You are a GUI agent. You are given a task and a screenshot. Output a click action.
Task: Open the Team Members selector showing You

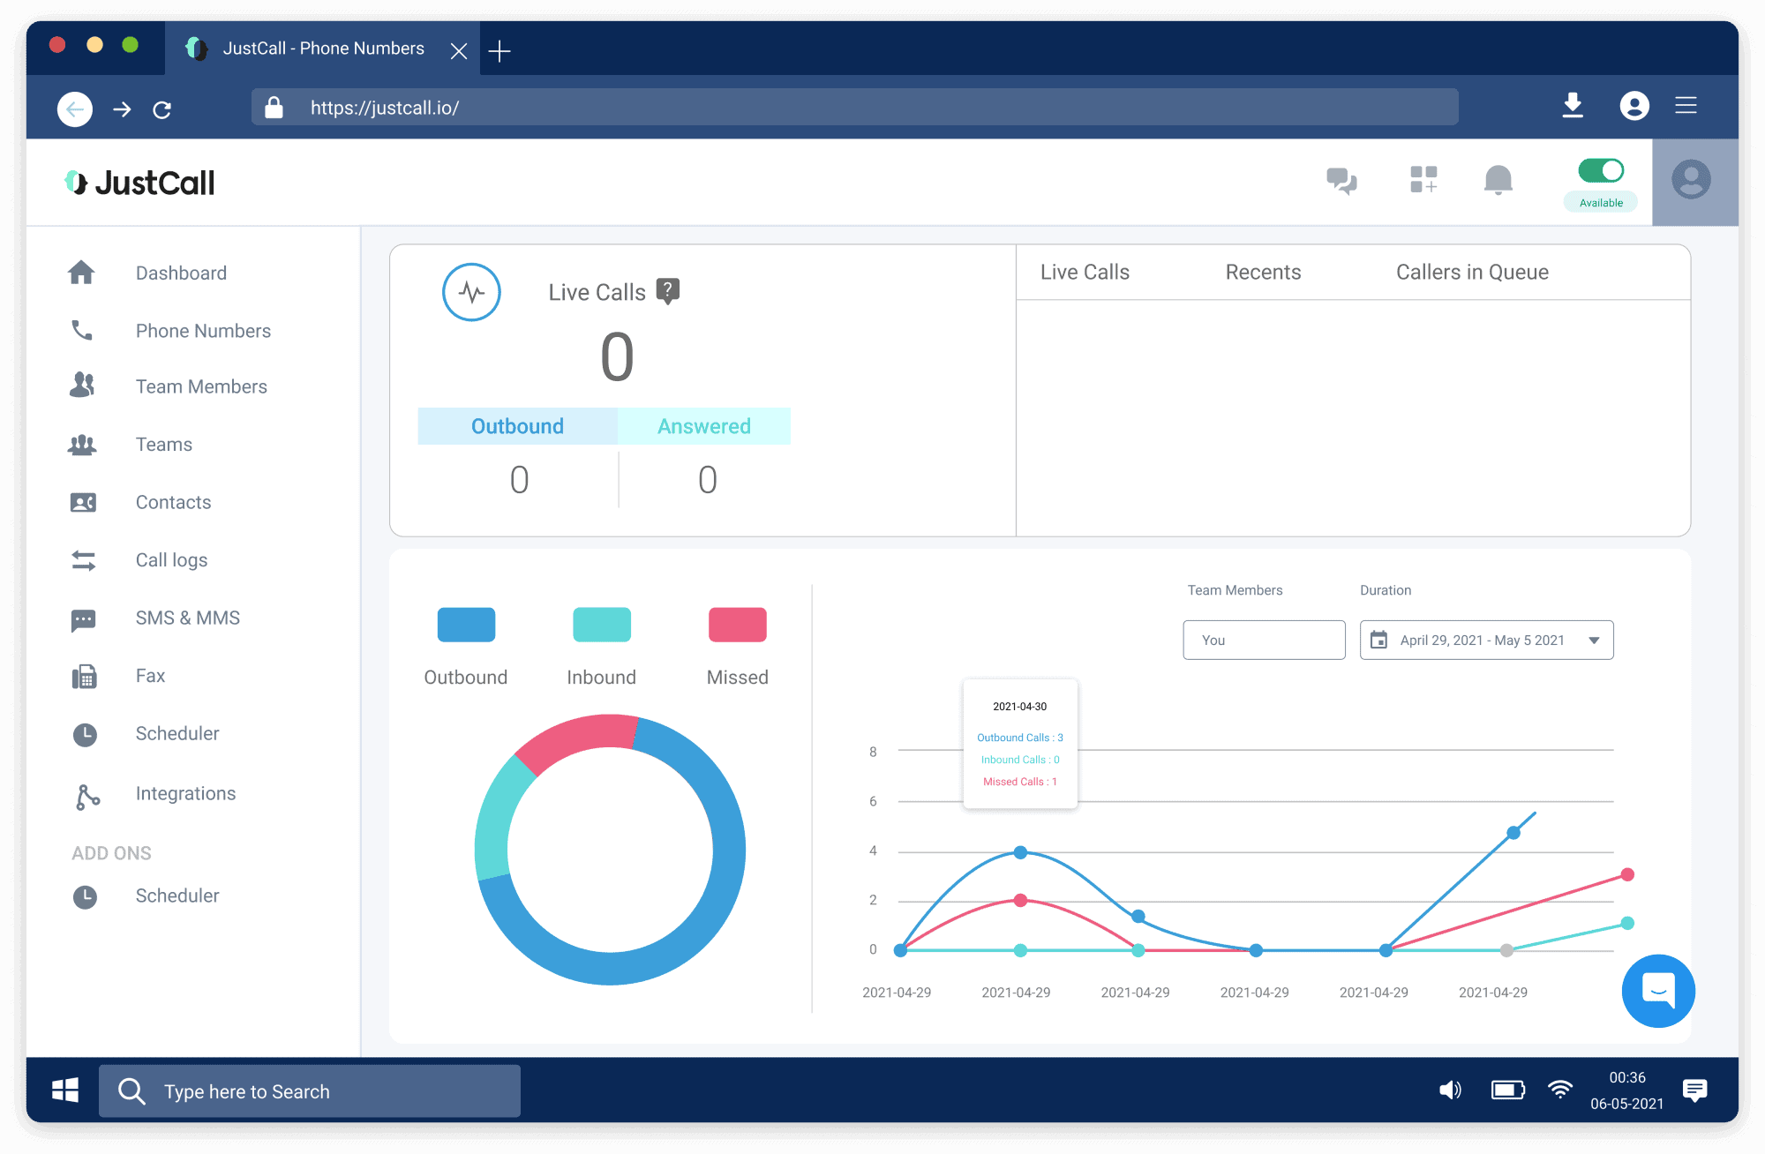tap(1264, 640)
